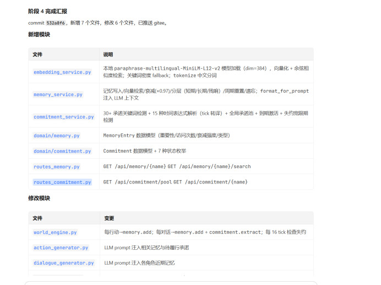
Task: Click the 文件 header in the 新增模块 table
Action: pyautogui.click(x=37, y=54)
